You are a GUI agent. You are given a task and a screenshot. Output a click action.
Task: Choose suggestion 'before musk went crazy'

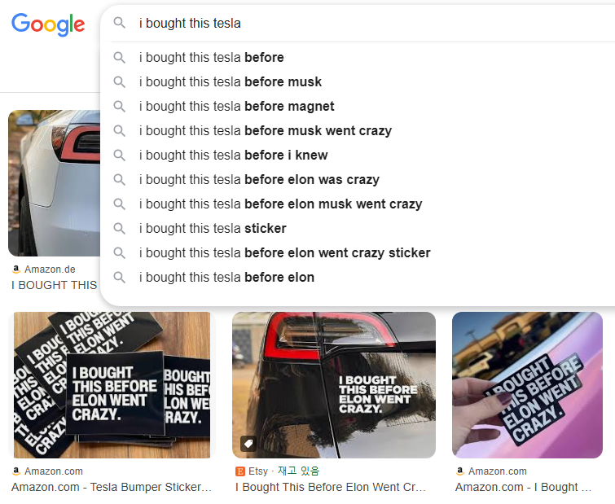coord(359,131)
